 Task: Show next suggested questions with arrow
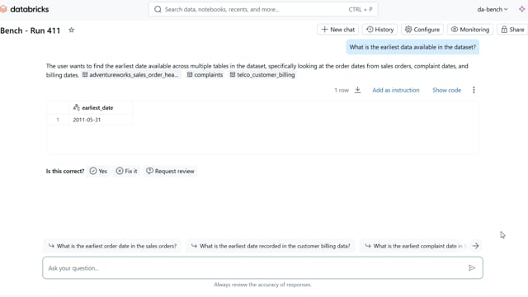(475, 246)
